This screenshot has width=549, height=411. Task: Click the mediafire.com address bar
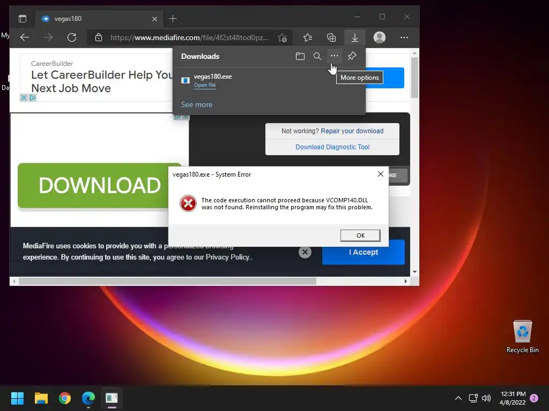point(189,37)
